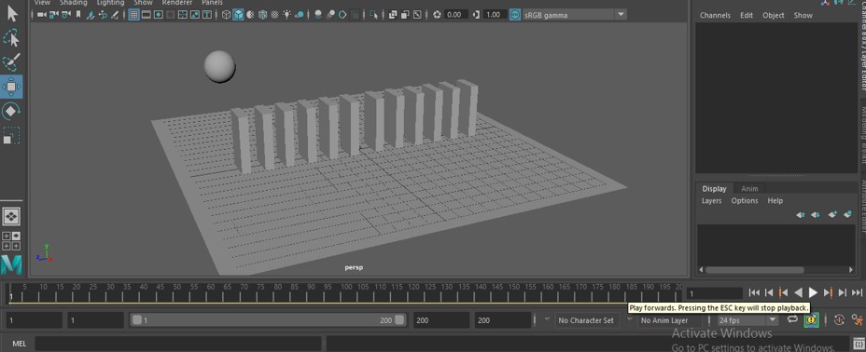Open the Help menu in Layer Editor
Screen dimensions: 866x352
click(775, 201)
